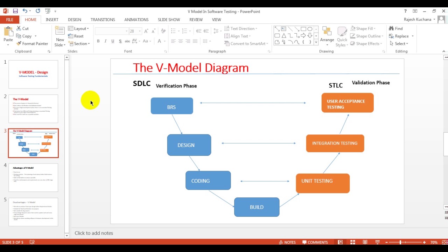Click the Save icon in quick access toolbar

pyautogui.click(x=15, y=11)
